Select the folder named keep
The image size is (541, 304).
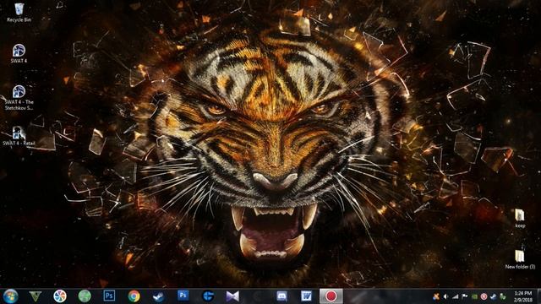pyautogui.click(x=520, y=219)
